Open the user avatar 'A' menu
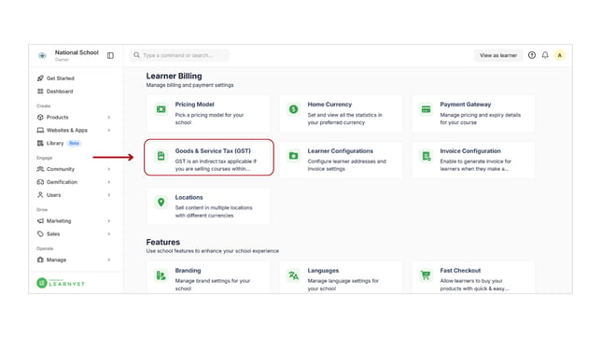This screenshot has height=338, width=601. (x=560, y=55)
